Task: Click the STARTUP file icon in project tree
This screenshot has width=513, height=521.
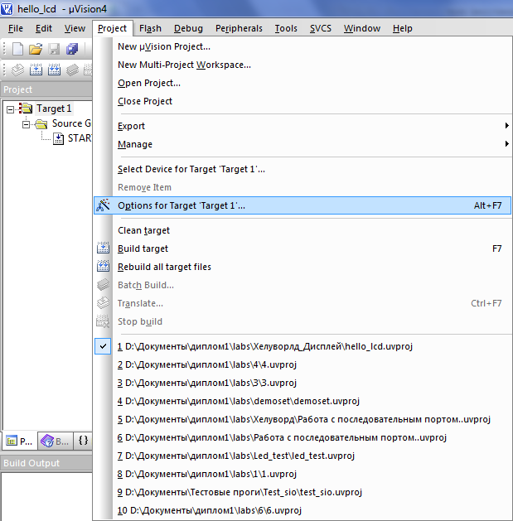Action: coord(59,138)
